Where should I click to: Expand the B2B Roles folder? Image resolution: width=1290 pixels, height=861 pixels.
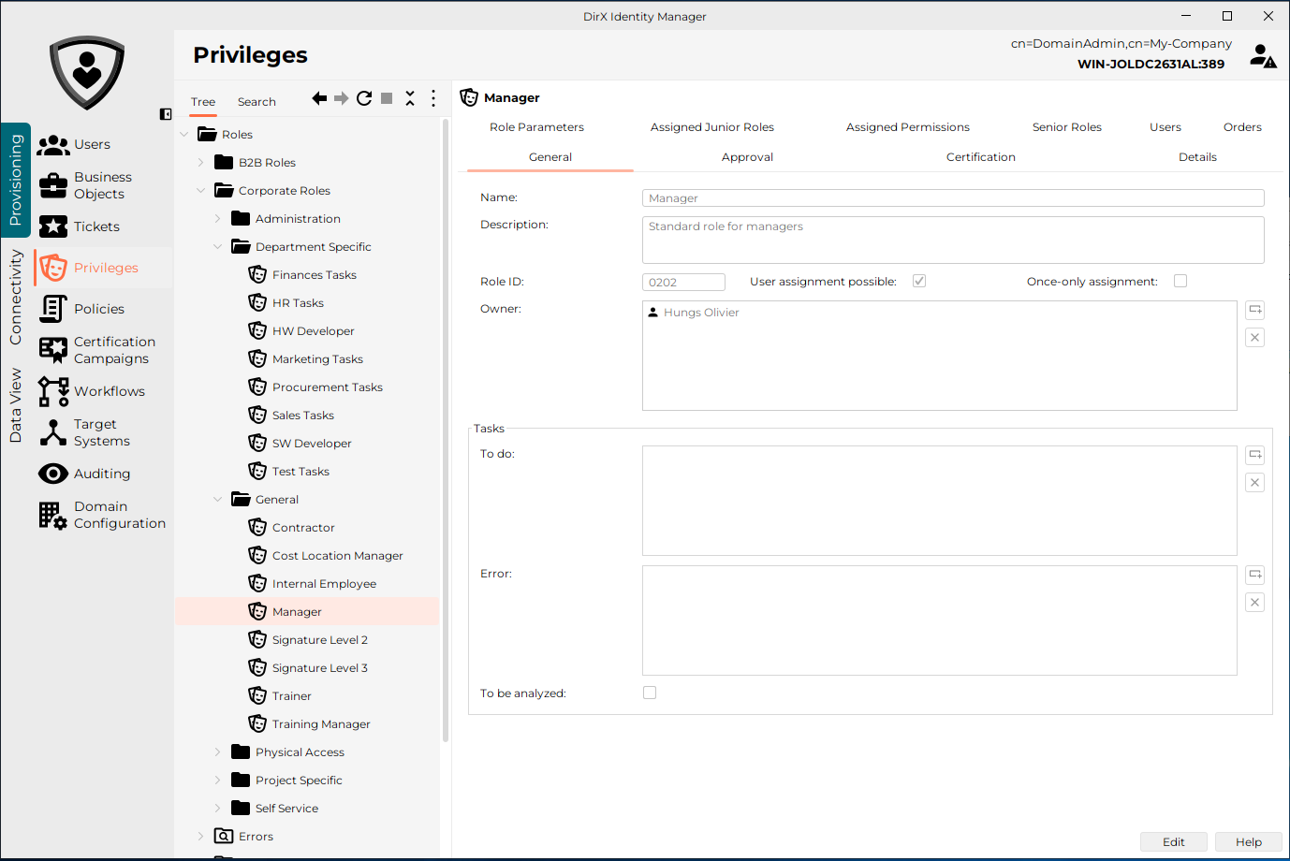pos(200,163)
